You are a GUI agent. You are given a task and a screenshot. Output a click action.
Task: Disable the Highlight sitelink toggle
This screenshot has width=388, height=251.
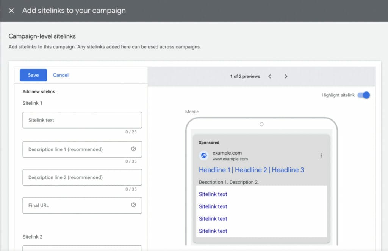364,95
